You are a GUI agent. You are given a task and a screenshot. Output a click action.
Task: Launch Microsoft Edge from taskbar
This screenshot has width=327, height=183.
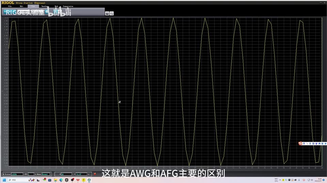pyautogui.click(x=61, y=180)
